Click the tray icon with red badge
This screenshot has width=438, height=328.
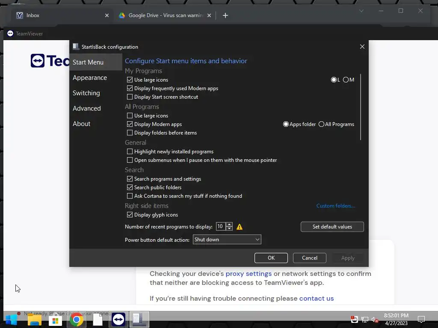[354, 319]
